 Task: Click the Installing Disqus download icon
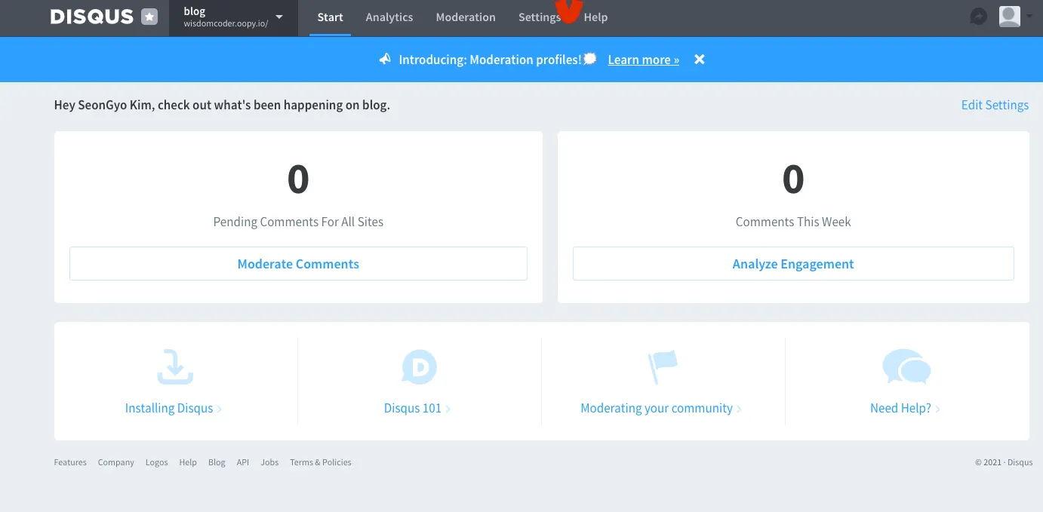pyautogui.click(x=175, y=367)
